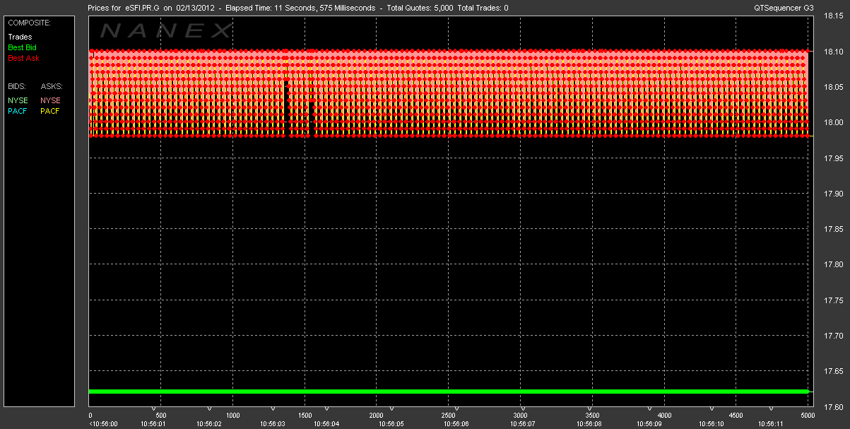Click the 10:56:11 time label
The image size is (850, 429).
pos(771,423)
